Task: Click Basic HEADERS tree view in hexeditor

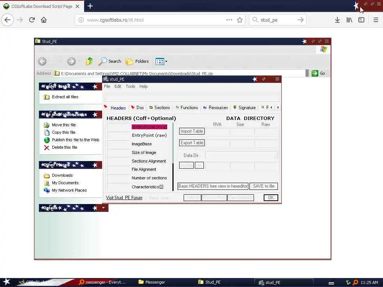Action: pyautogui.click(x=213, y=186)
